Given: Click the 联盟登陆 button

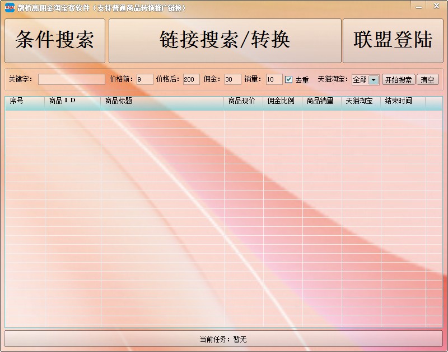Looking at the screenshot, I should [x=393, y=41].
